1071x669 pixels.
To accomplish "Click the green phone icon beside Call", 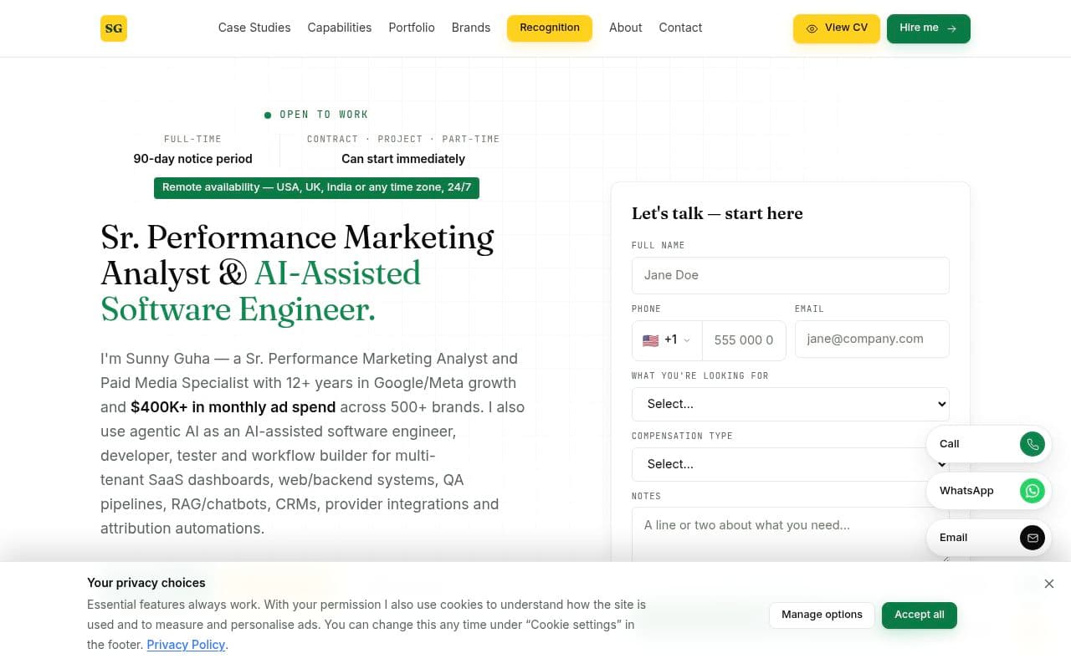I will coord(1033,444).
